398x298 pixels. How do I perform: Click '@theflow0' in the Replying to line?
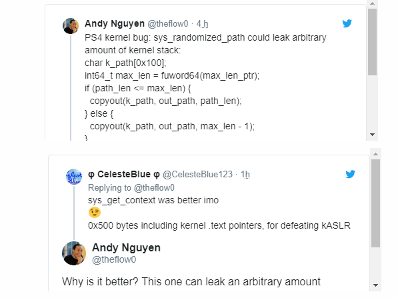click(x=154, y=187)
